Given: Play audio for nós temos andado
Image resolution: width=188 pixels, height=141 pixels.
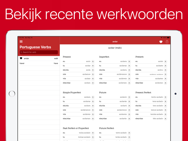Looking at the screenshot, I should coord(166,110).
